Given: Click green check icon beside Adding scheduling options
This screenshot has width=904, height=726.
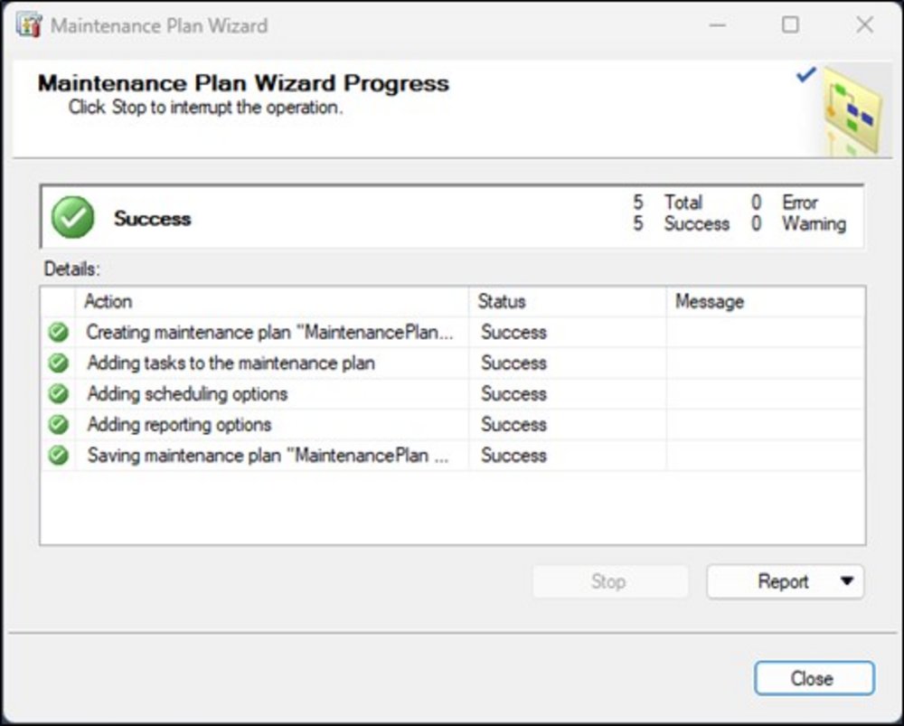Looking at the screenshot, I should pos(59,394).
